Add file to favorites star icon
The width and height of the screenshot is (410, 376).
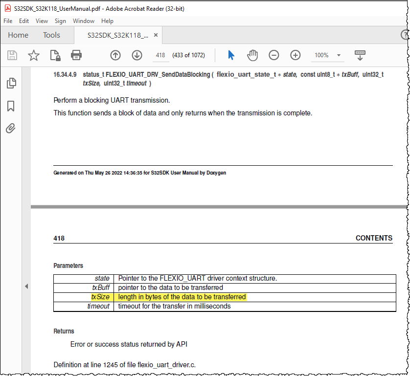34,55
